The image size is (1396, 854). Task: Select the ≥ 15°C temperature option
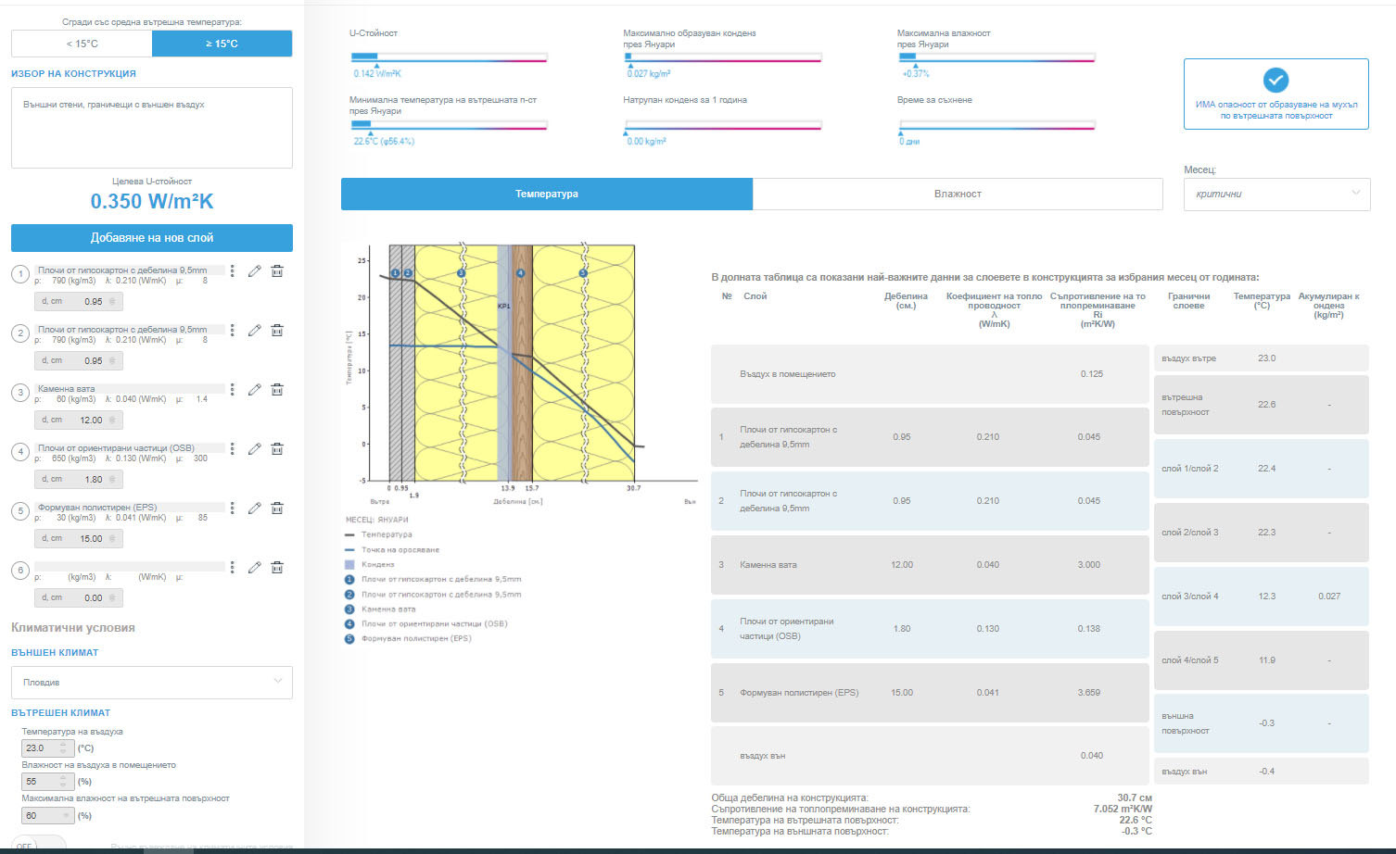click(x=222, y=44)
